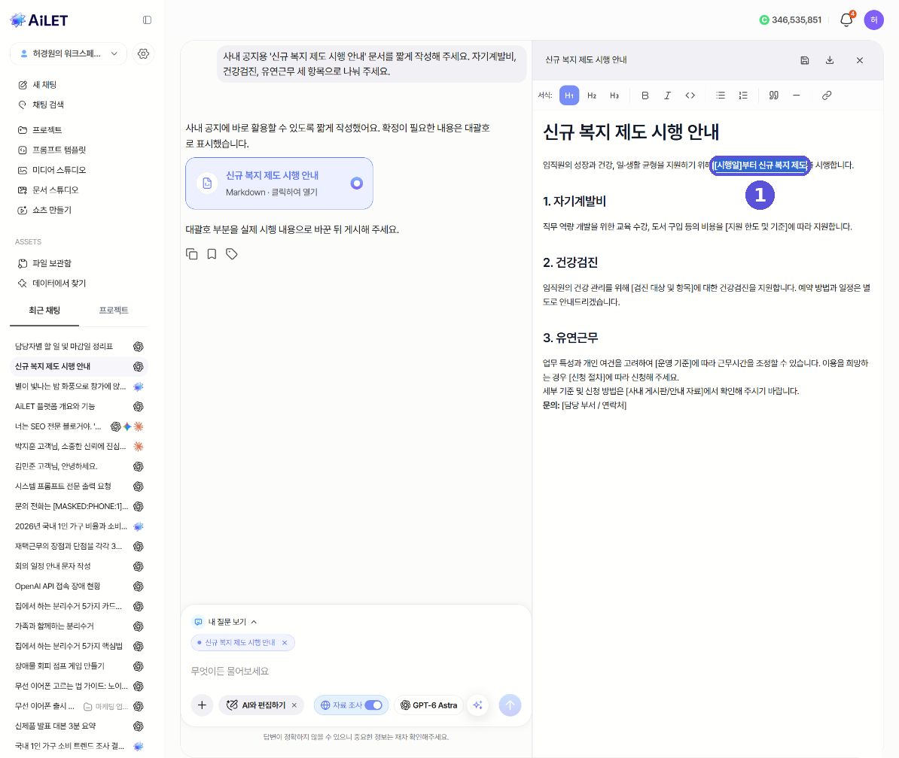Click the 1. 자기계발비 section heading
899x758 pixels.
coord(574,202)
